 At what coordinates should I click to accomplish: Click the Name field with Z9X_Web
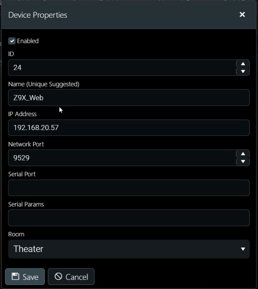click(x=129, y=98)
